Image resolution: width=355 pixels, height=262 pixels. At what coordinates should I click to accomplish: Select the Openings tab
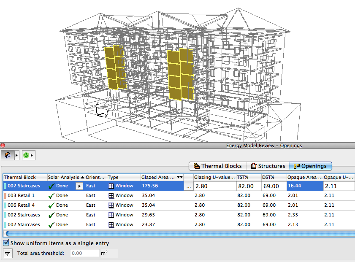(310, 166)
